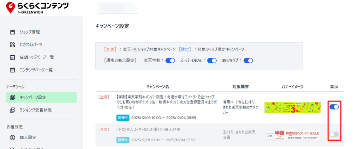Screen dimensions: 359x149
Task: Open にぎわいパーツ from sidebar
Action: tap(31, 45)
